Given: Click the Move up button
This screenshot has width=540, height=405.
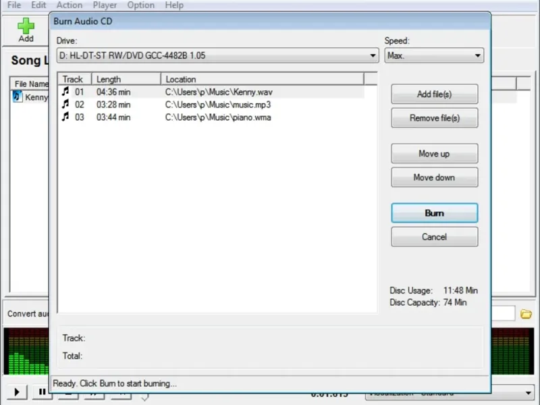Looking at the screenshot, I should coord(434,154).
